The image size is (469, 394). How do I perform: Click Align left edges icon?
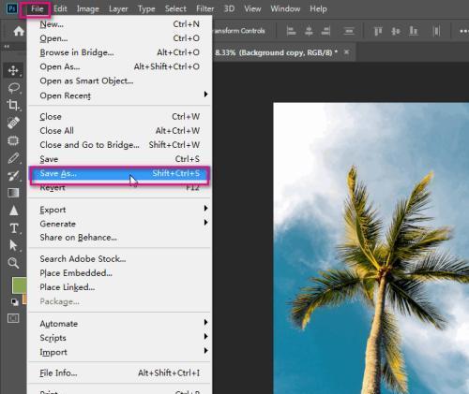[x=291, y=31]
